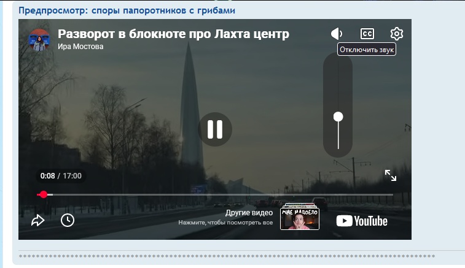Enter fullscreen with the expand arrows icon
The height and width of the screenshot is (268, 465).
point(390,175)
